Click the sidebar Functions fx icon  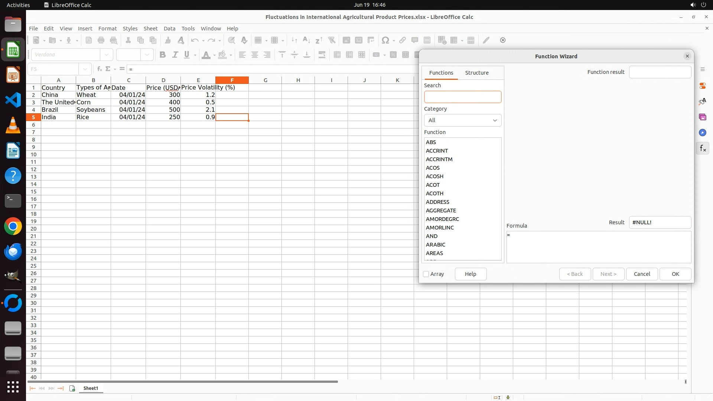[x=702, y=149]
